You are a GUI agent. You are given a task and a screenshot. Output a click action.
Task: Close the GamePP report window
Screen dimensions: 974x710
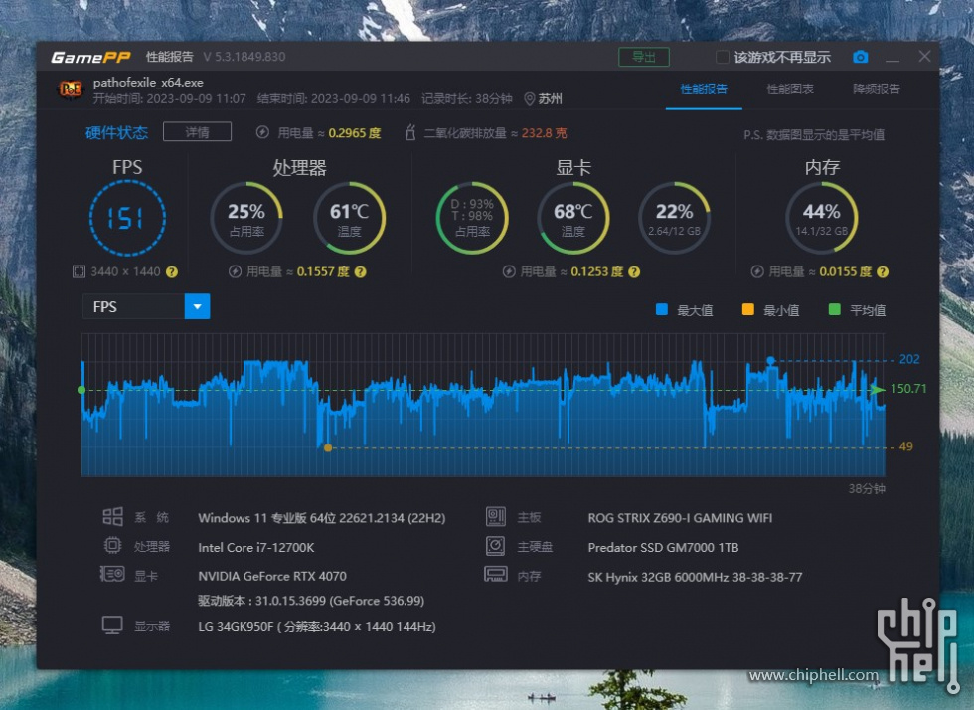925,57
